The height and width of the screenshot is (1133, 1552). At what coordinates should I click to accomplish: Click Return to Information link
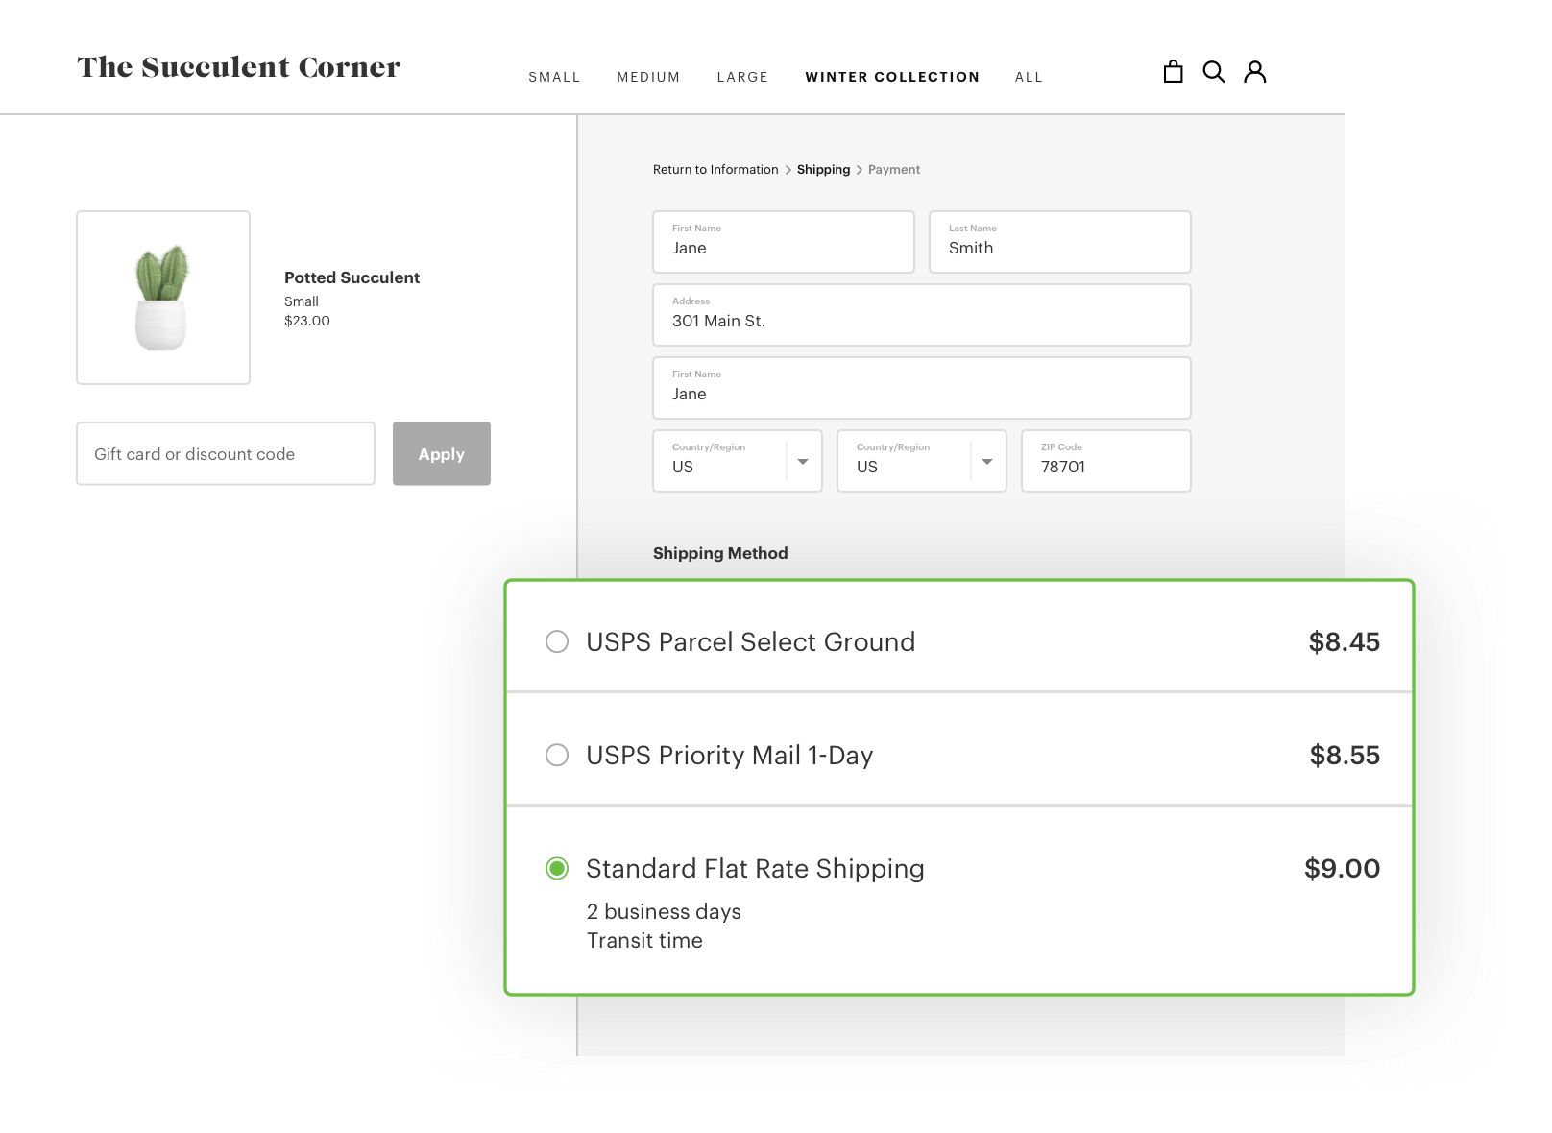click(715, 170)
